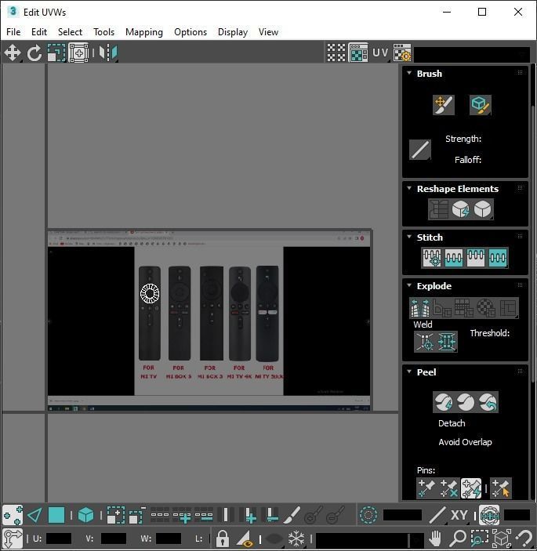Open the Tools menu

(x=103, y=32)
